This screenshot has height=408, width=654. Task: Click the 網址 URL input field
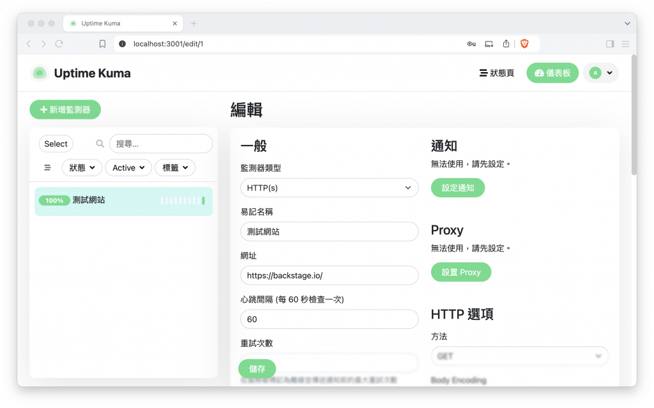pos(329,275)
